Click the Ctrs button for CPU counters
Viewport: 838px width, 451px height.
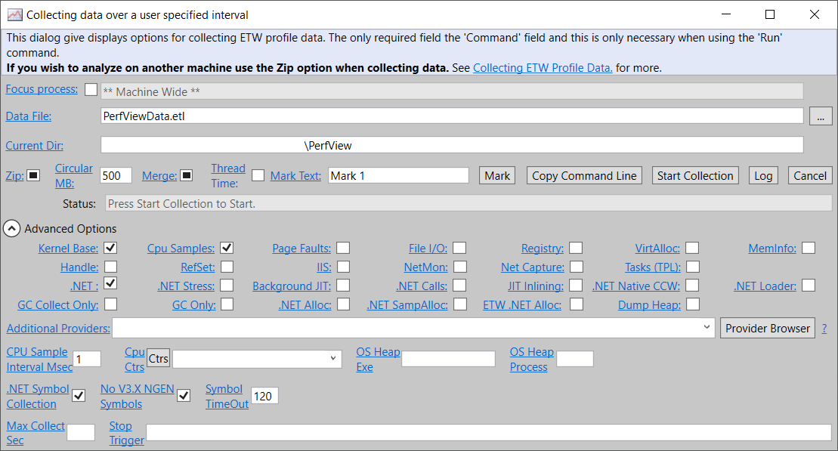[159, 359]
